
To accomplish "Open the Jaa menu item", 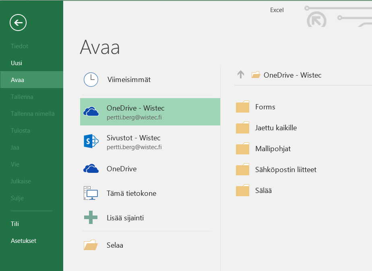I will [15, 147].
